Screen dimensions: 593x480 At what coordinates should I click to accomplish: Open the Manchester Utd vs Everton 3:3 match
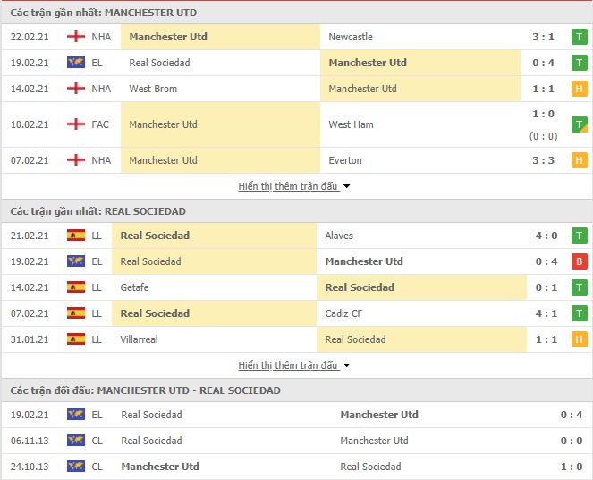[x=297, y=160]
